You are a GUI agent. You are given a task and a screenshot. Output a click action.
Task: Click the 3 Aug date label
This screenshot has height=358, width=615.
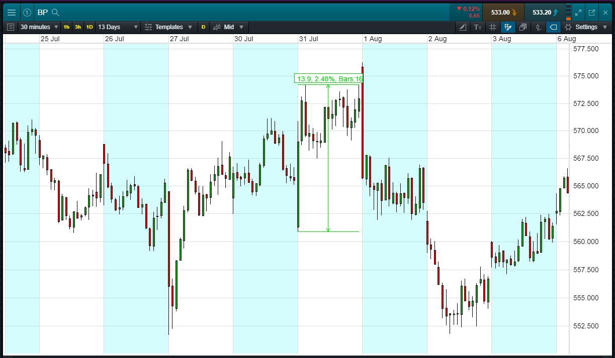[x=502, y=39]
